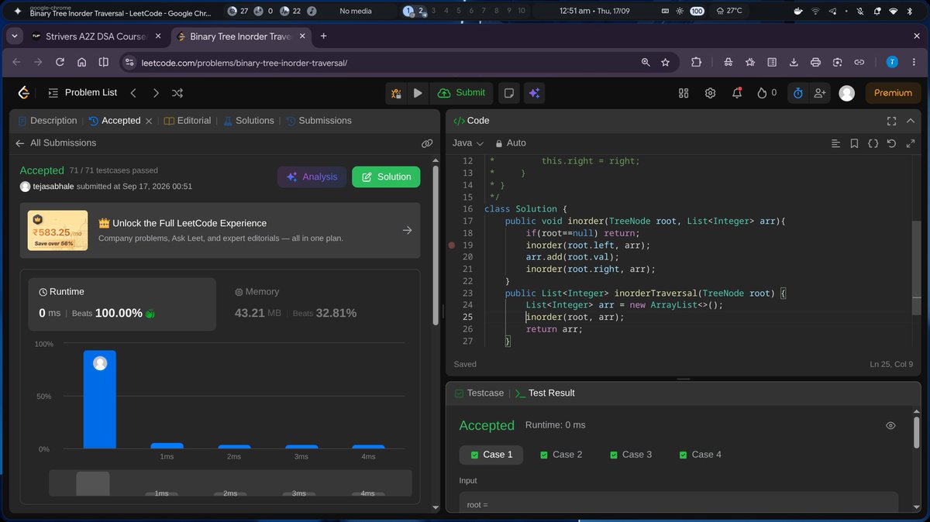
Task: Run the code with play icon
Action: 418,93
